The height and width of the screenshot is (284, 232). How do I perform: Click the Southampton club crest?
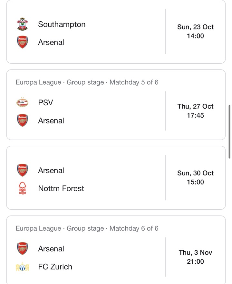click(23, 24)
